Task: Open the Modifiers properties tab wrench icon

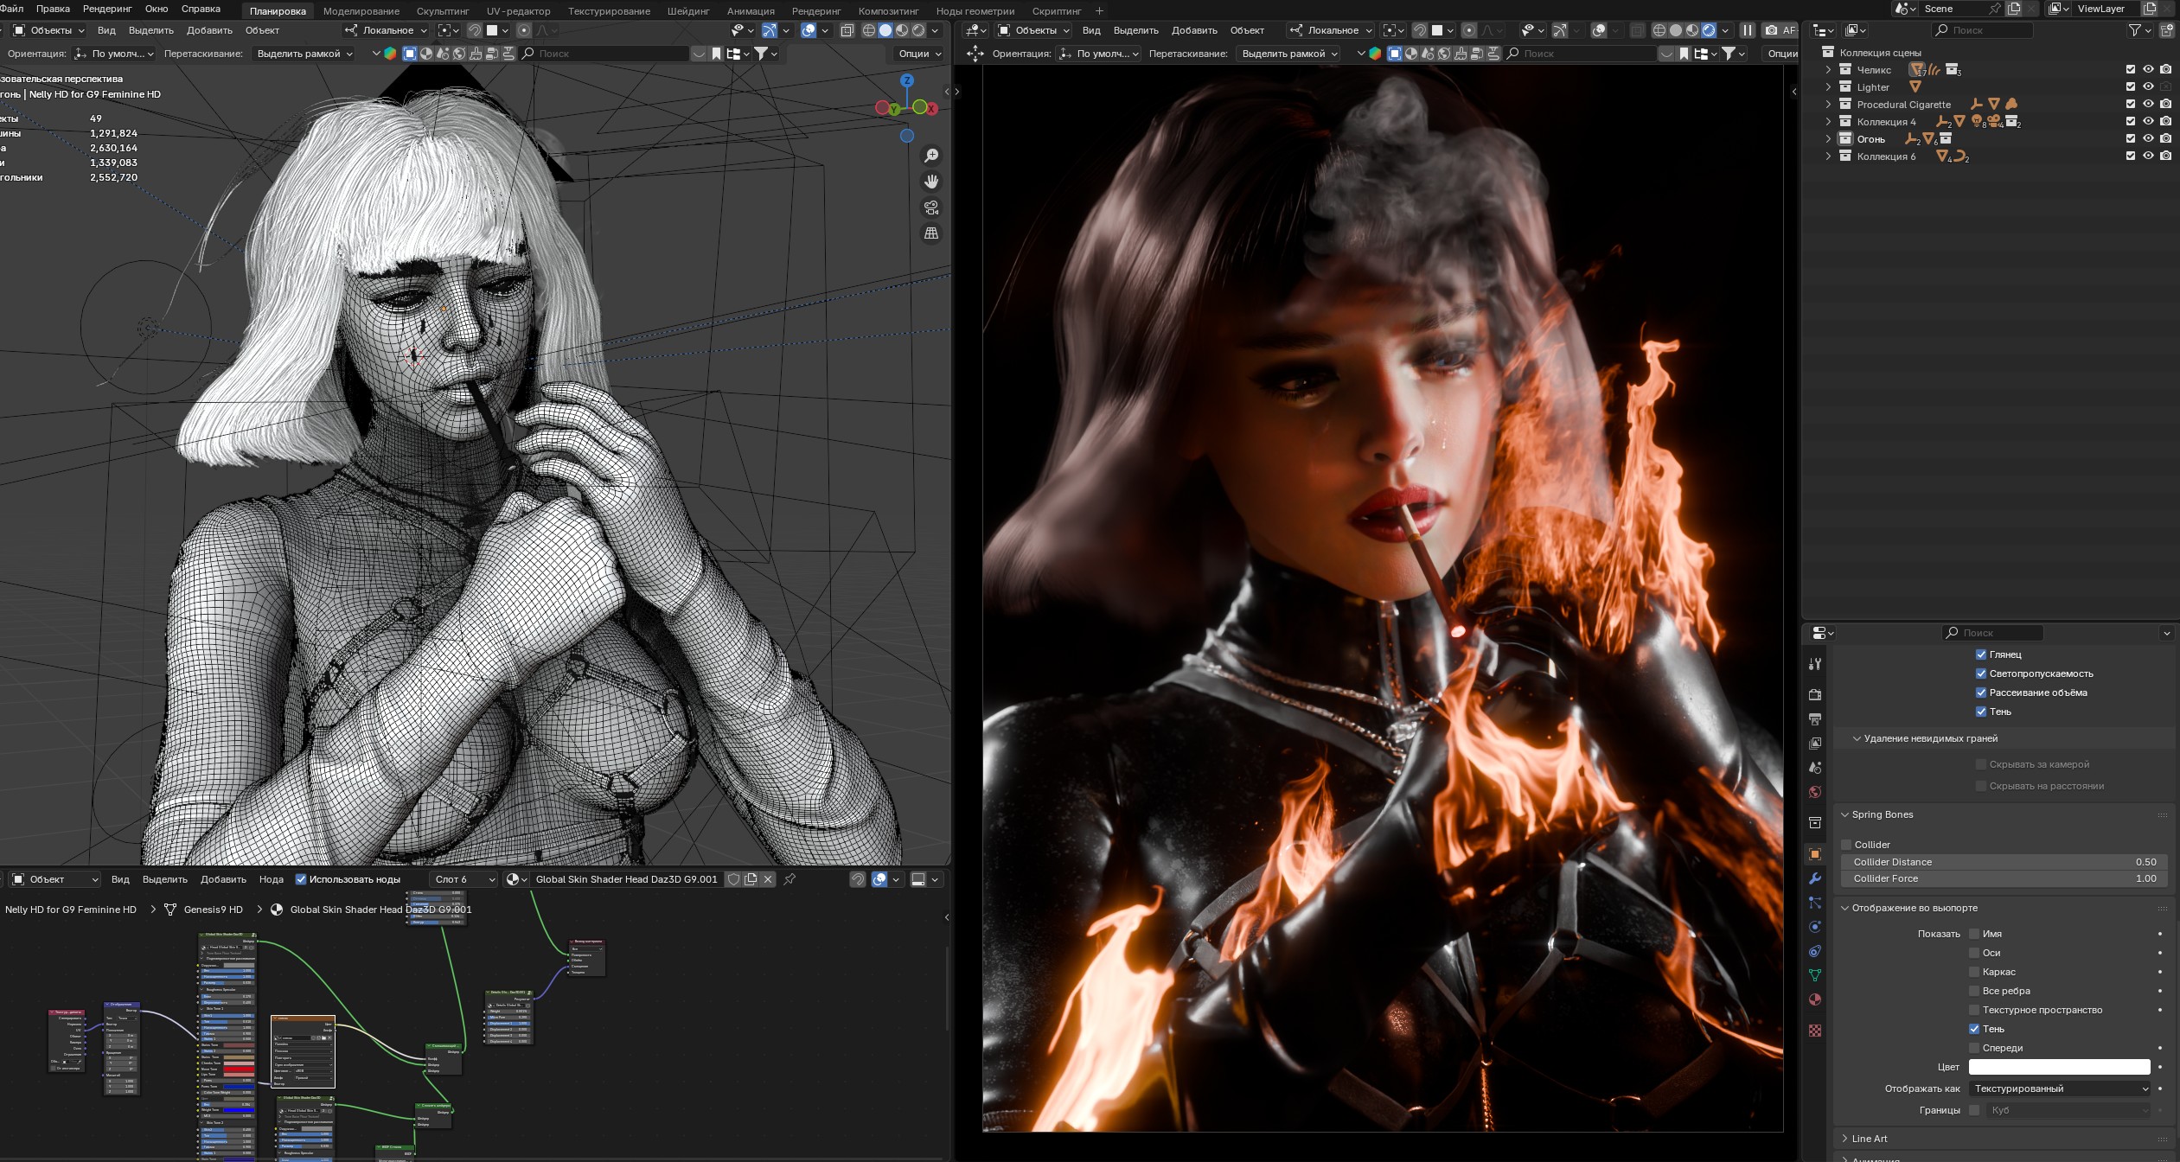Action: (x=1815, y=878)
